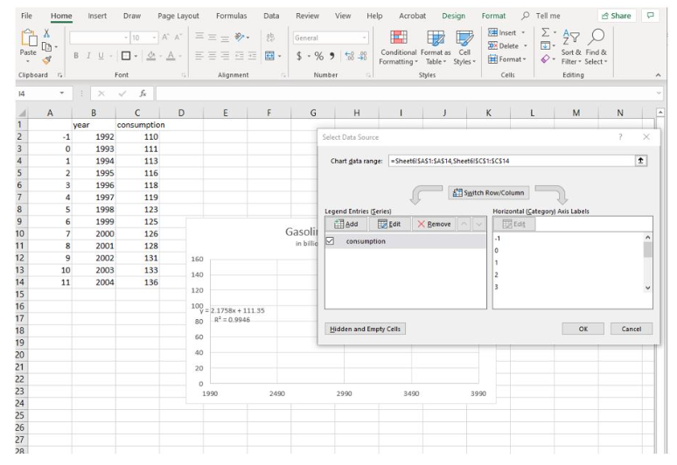Toggle Italic formatting
Viewport: 677px width, 465px height.
[88, 56]
